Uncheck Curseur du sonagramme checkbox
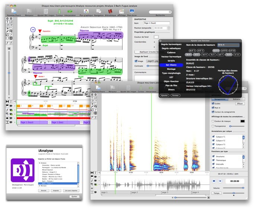The width and height of the screenshot is (255, 208). 213,112
